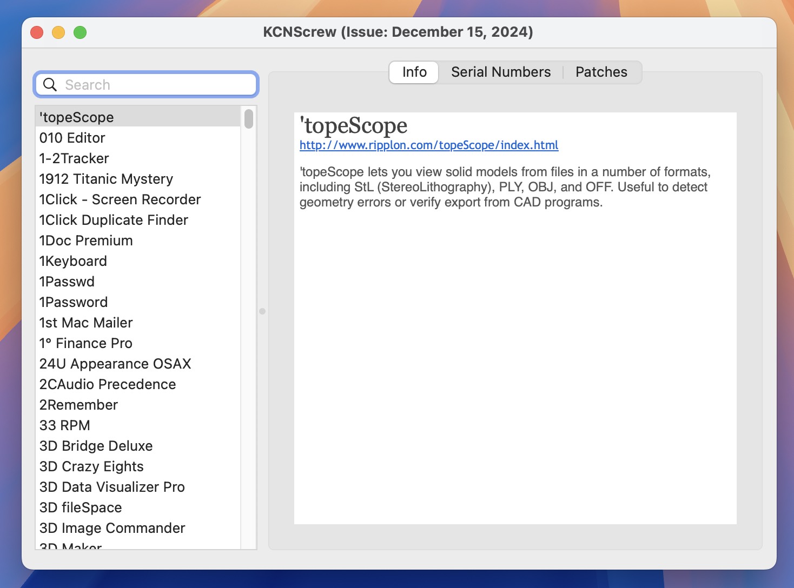Click the magnifying glass search icon
Screen dimensions: 794x588
click(50, 85)
